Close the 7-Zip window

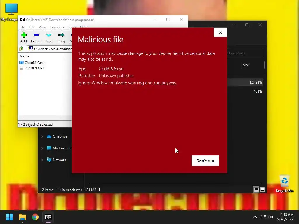tap(181, 20)
